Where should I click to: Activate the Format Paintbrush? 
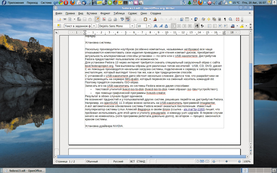coord(155,19)
